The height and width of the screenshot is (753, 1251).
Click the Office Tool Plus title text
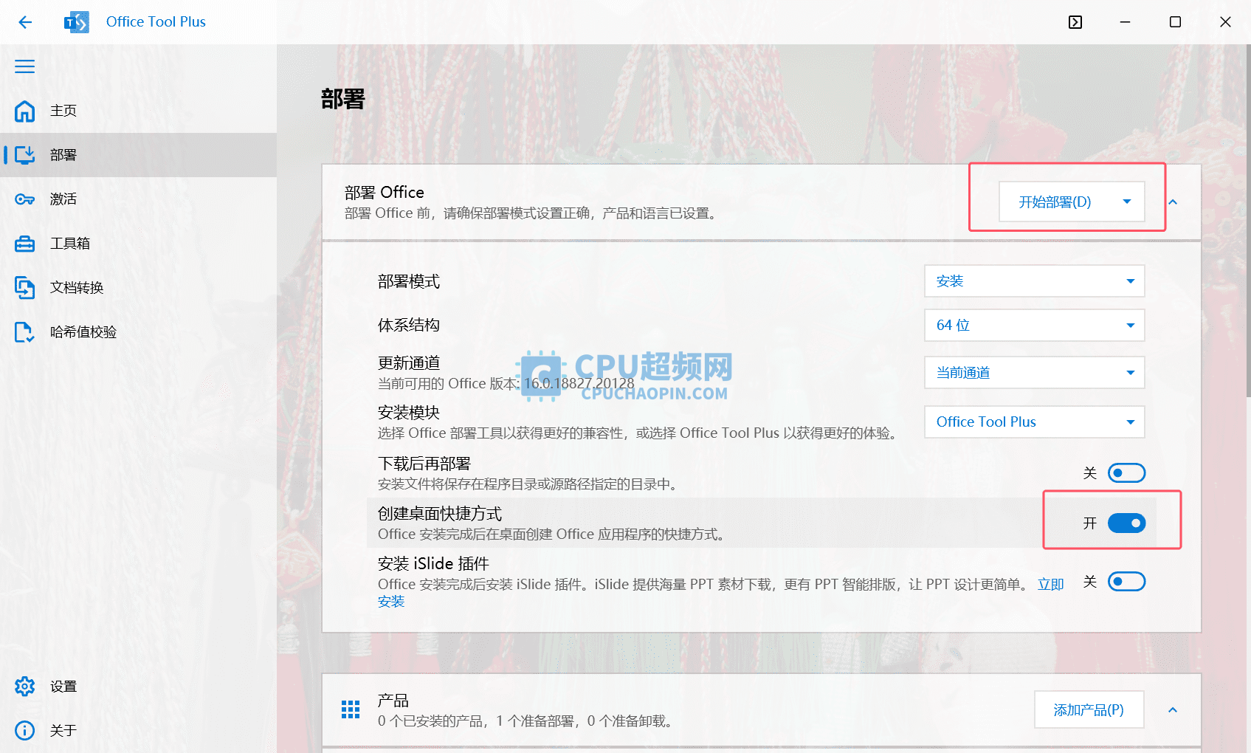(x=156, y=22)
